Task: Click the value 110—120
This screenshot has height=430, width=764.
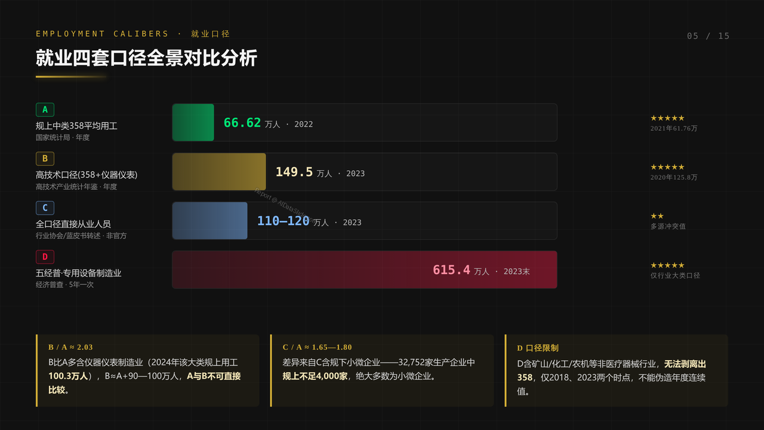Action: [x=284, y=221]
